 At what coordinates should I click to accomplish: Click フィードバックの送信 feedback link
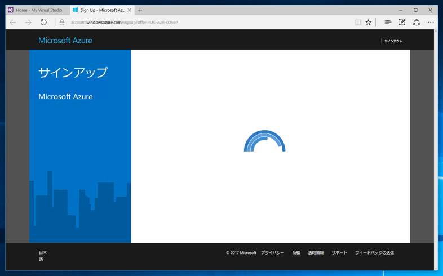pyautogui.click(x=374, y=252)
